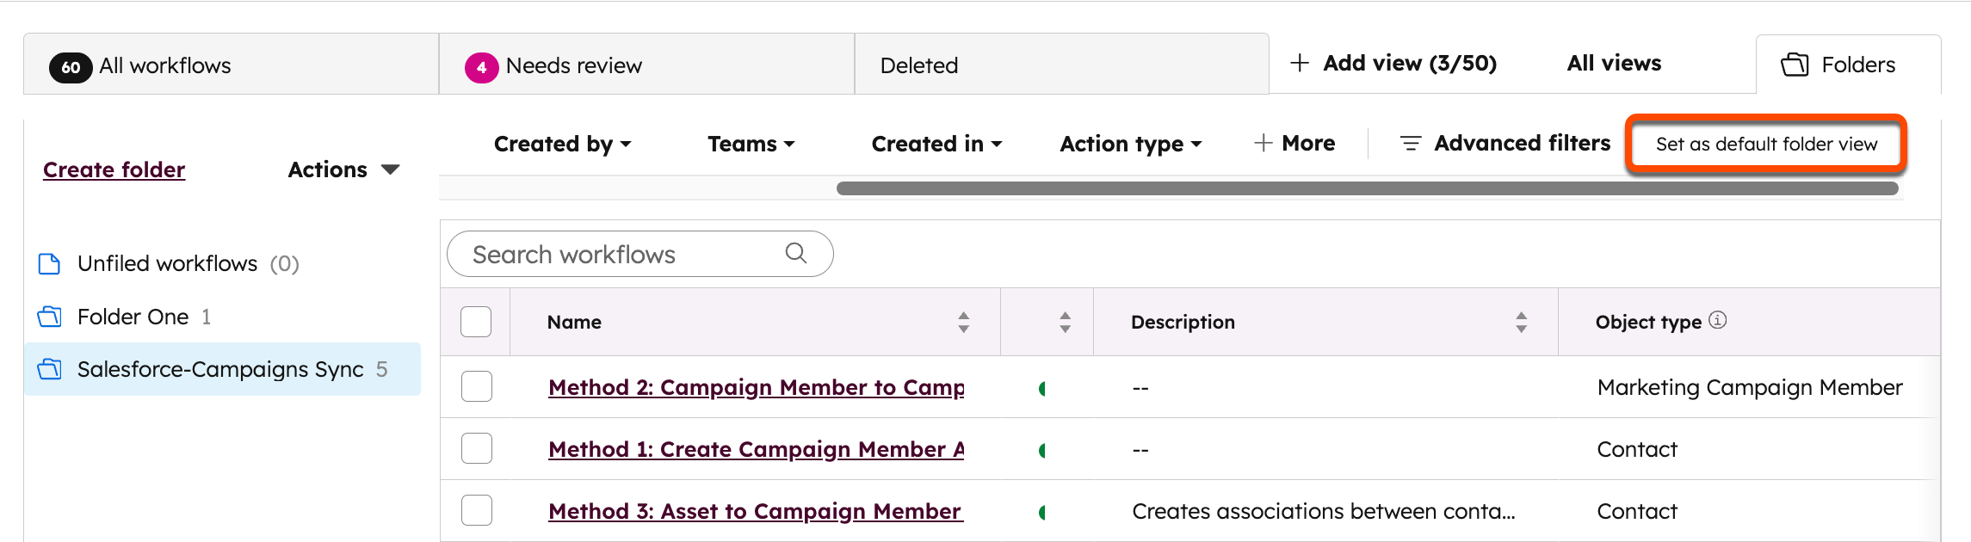Click the 60 count badge on All workflows
The width and height of the screenshot is (1971, 542).
tap(71, 67)
